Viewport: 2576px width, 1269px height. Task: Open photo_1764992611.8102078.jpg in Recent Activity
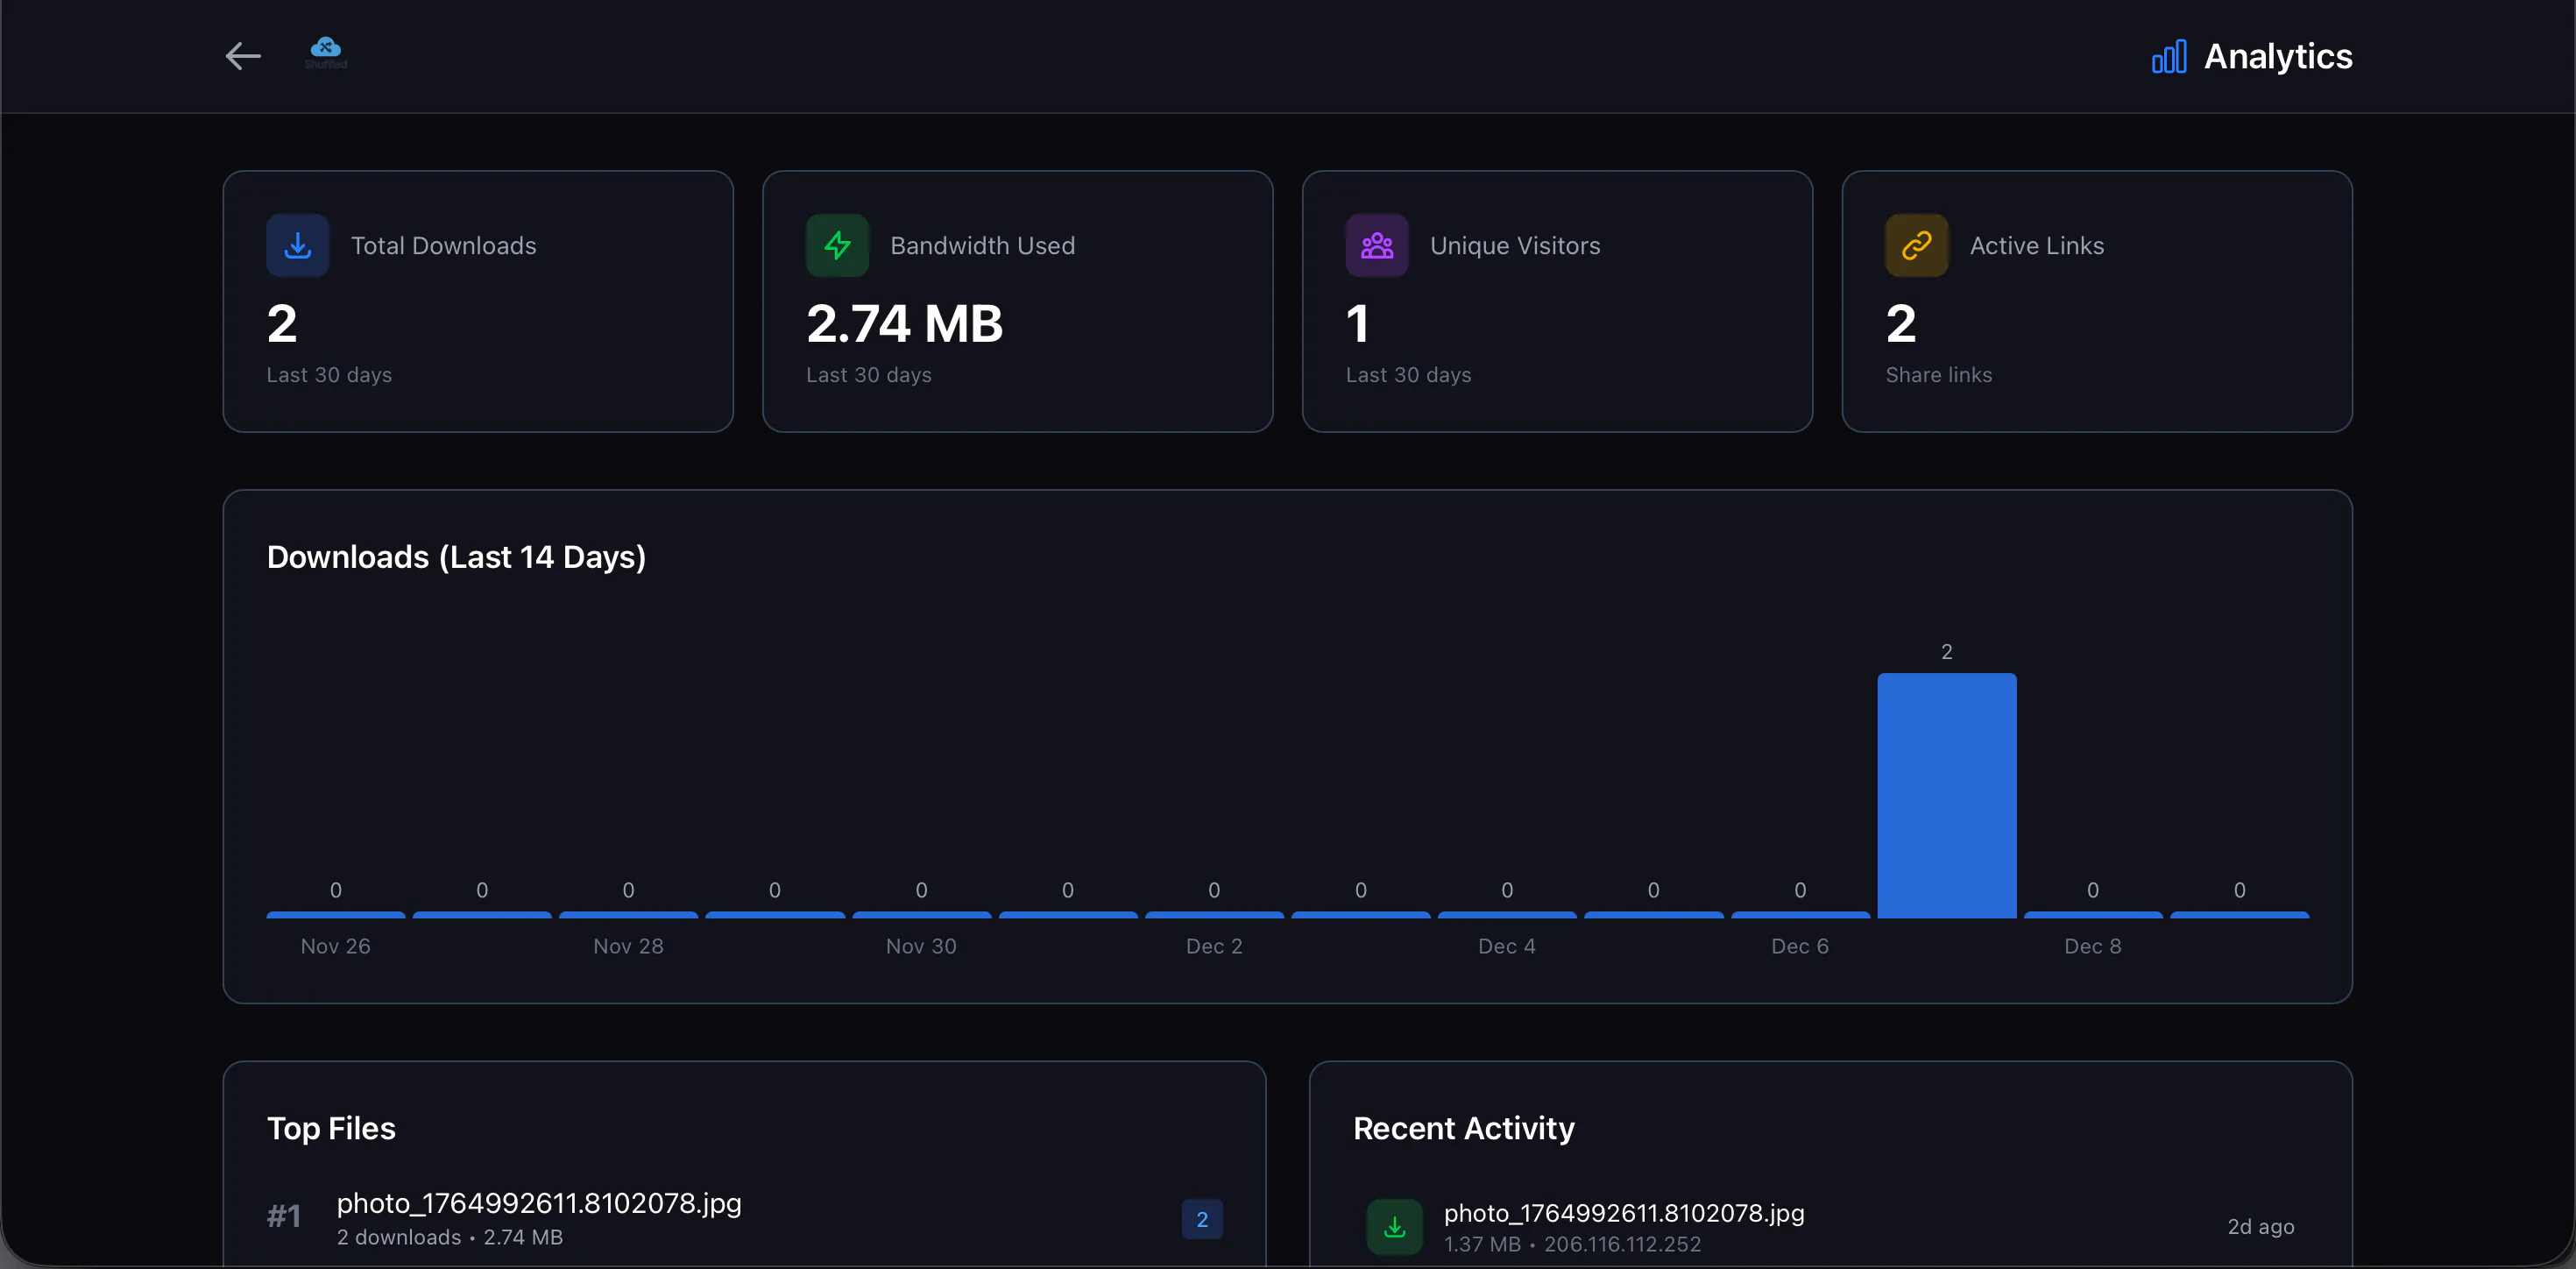(1624, 1213)
